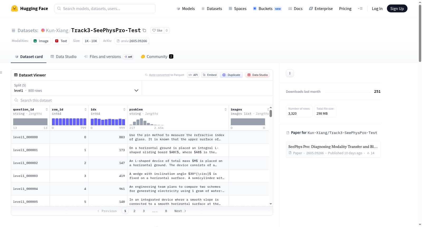Image resolution: width=422 pixels, height=227 pixels.
Task: Click the left edge sidebar toggle icon
Action: [x=1, y=73]
